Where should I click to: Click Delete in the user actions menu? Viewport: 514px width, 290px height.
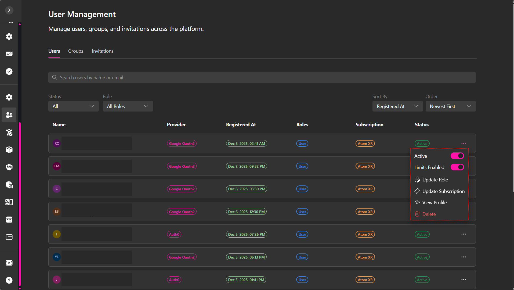(429, 214)
